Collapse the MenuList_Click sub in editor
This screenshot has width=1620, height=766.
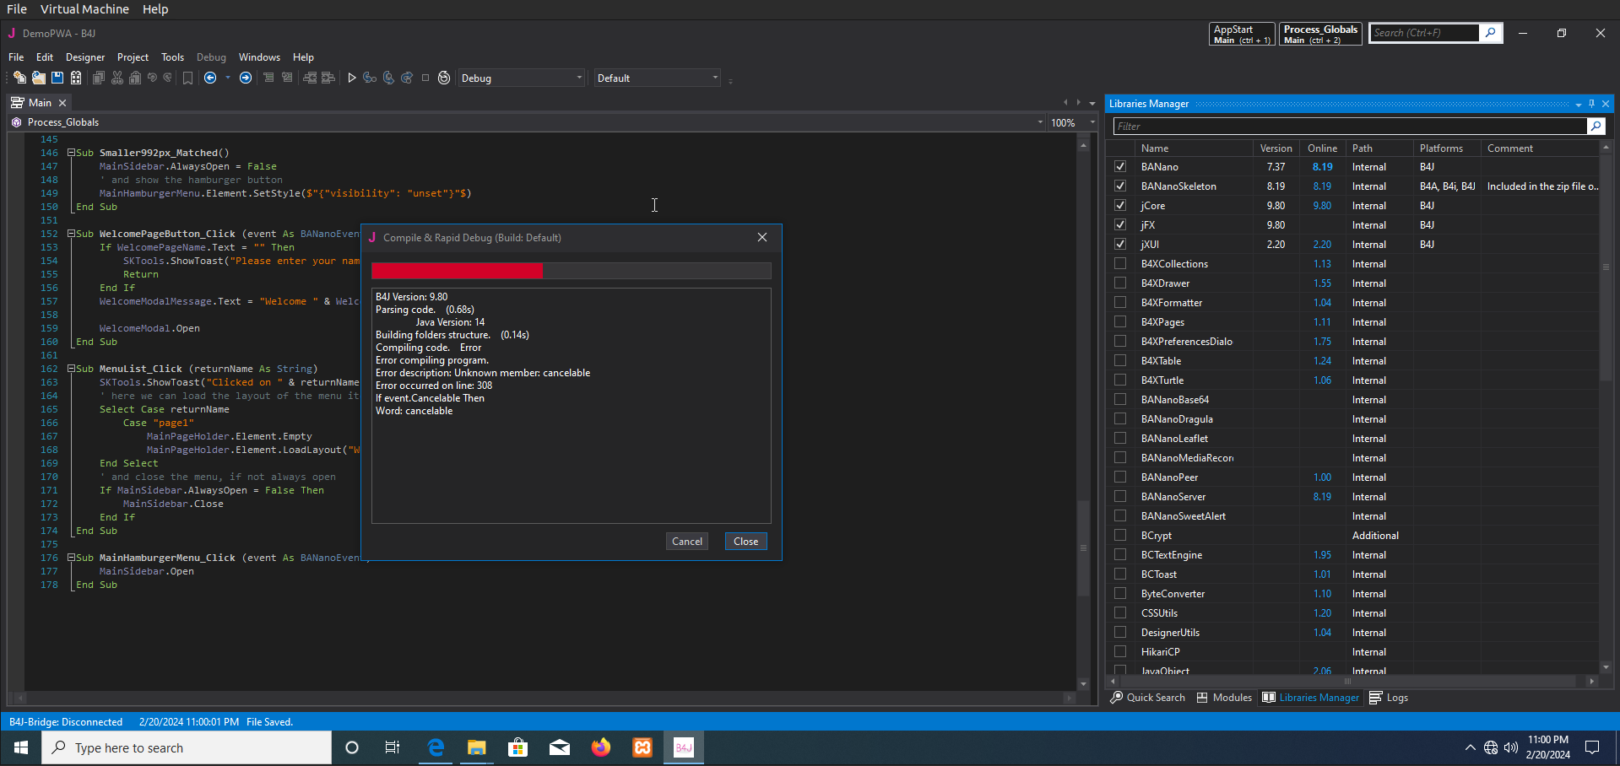[x=72, y=369]
